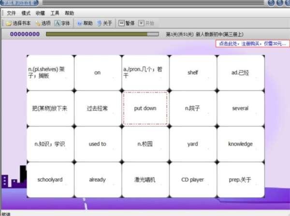This screenshot has height=216, width=290.
Task: Open the 文件 menu
Action: pyautogui.click(x=11, y=13)
